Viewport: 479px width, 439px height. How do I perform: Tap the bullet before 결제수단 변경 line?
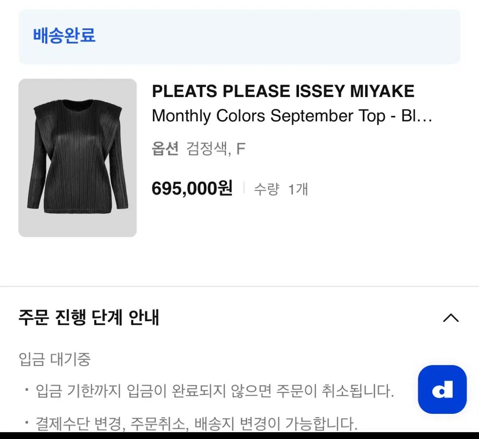27,422
